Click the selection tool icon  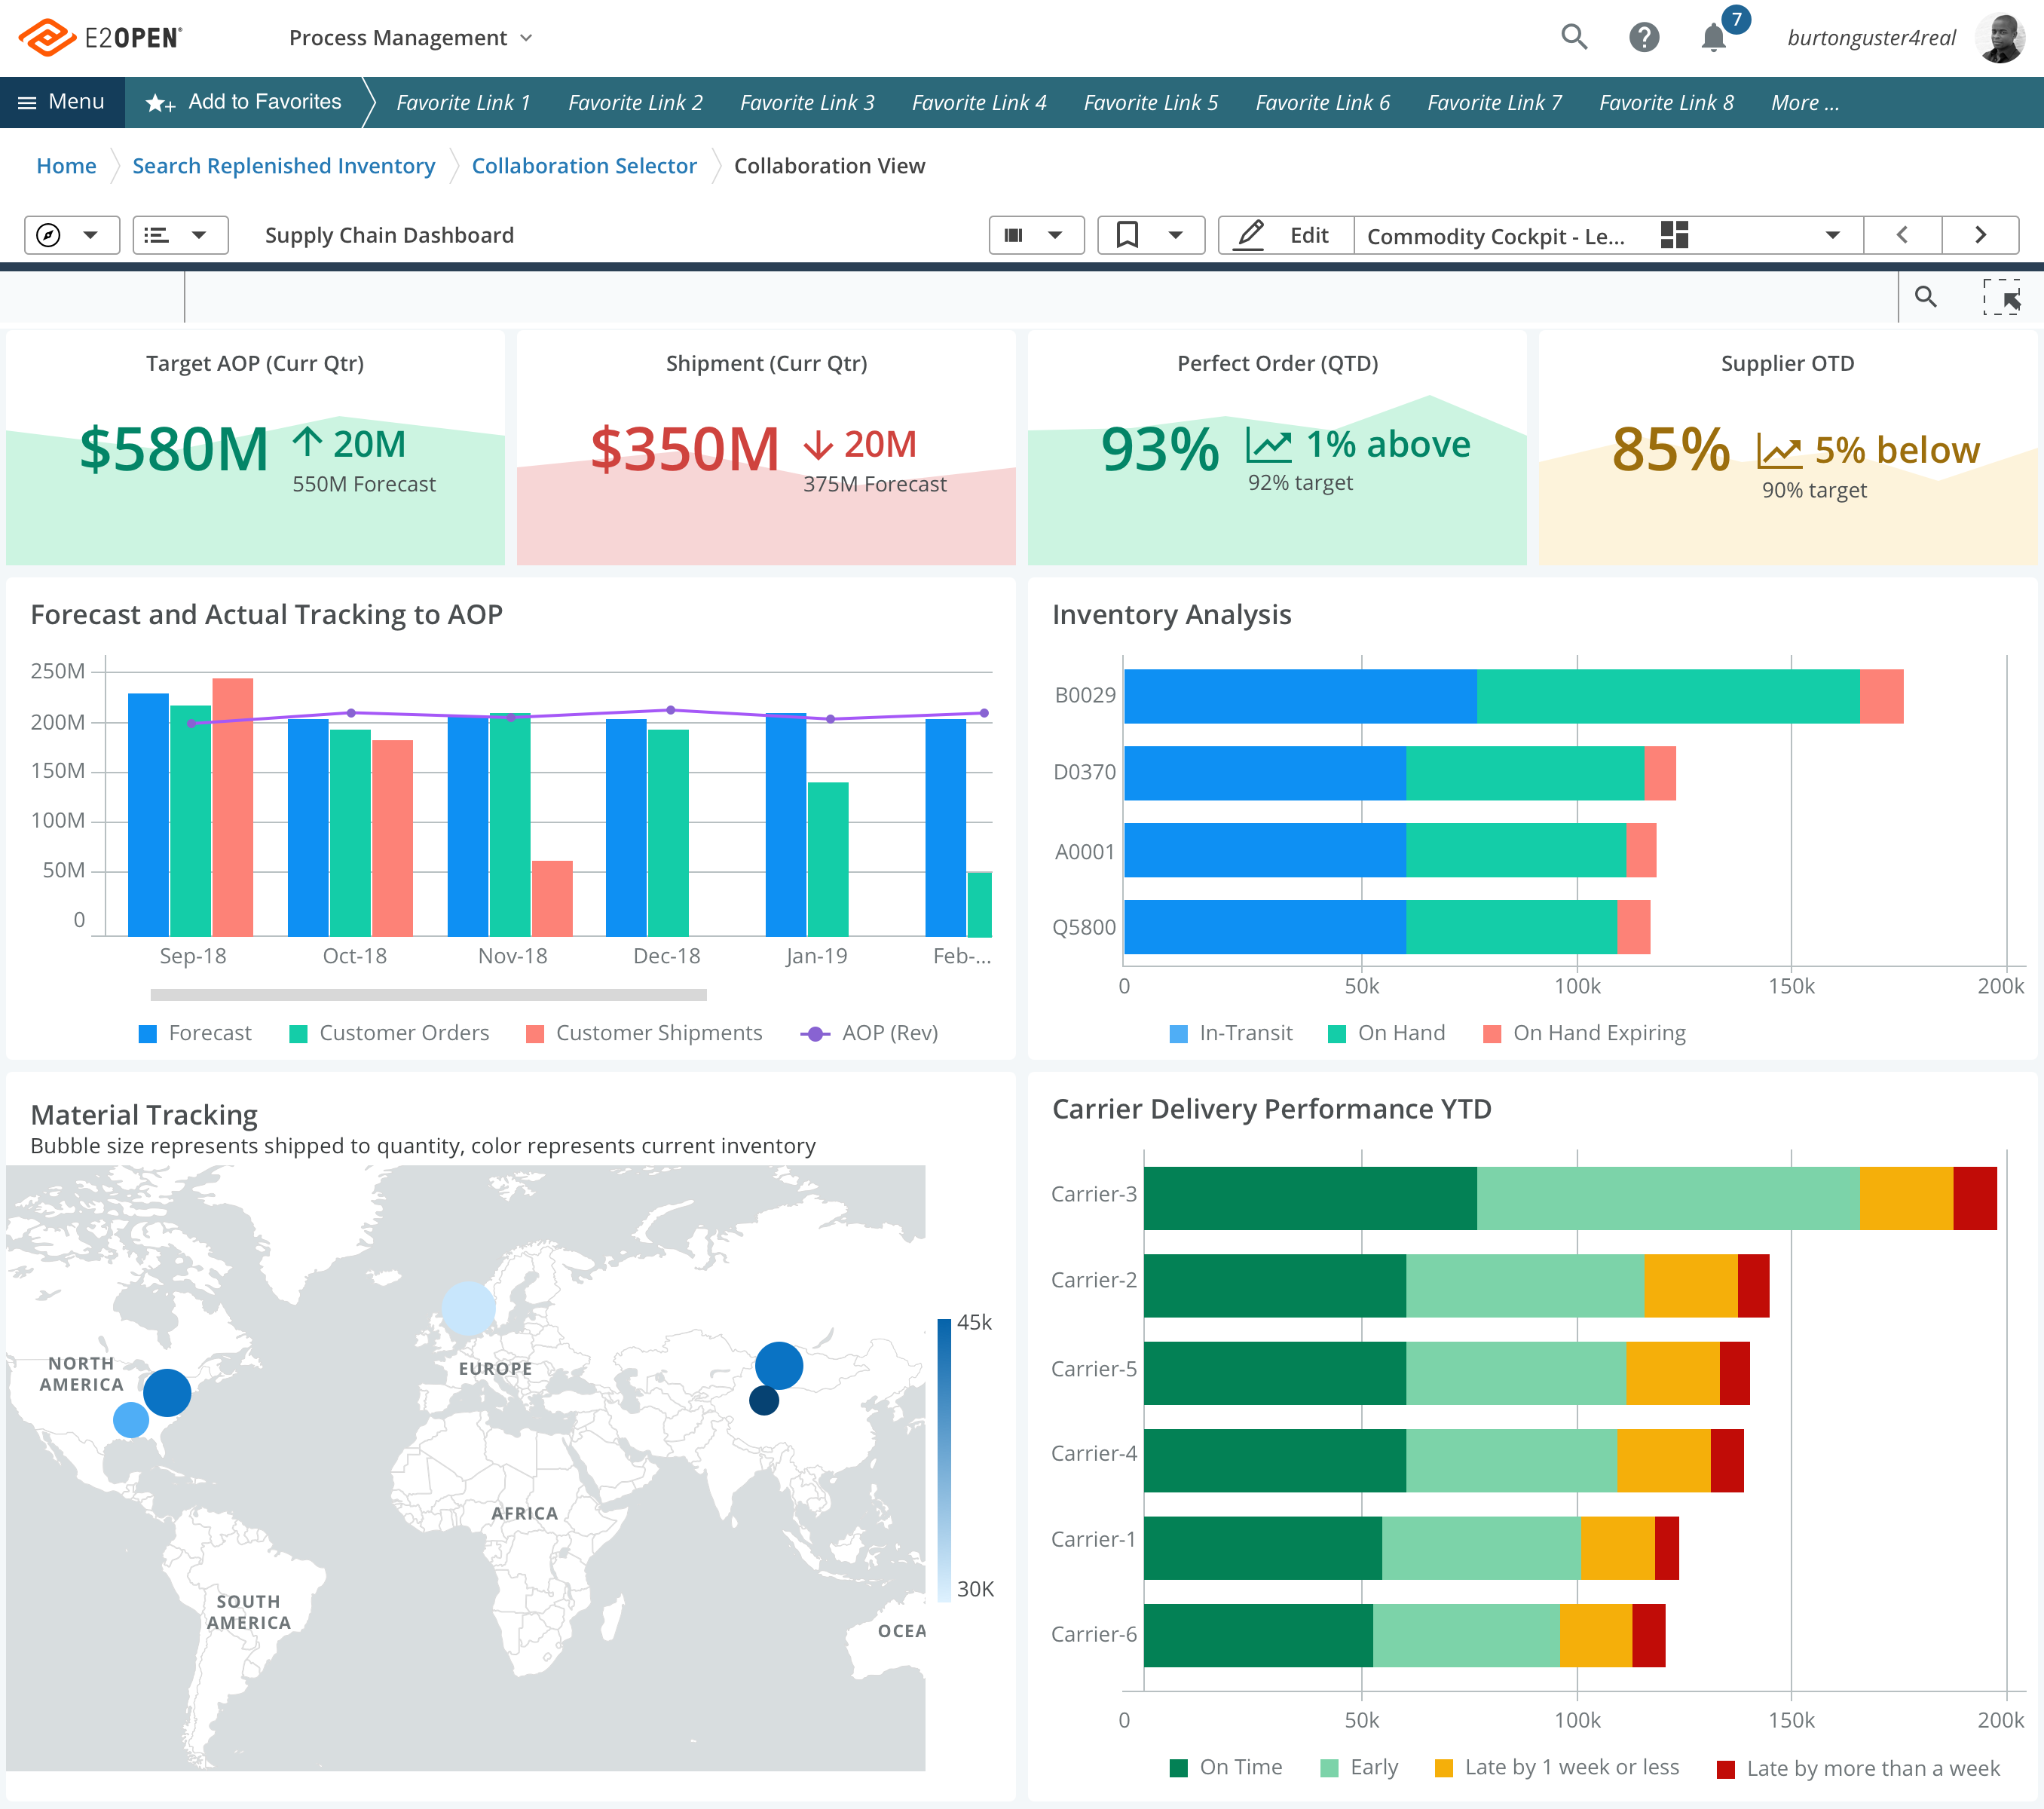point(2003,297)
